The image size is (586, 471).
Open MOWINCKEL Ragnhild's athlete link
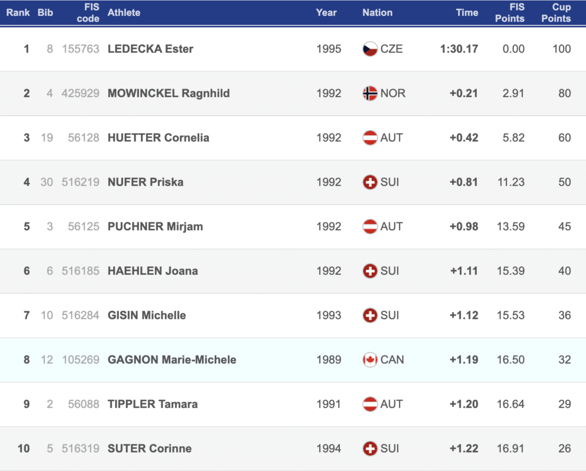pyautogui.click(x=169, y=93)
